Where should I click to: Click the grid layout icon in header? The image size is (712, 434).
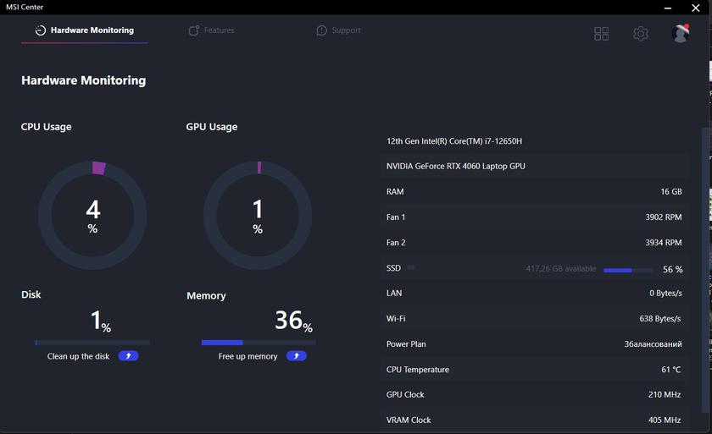coord(601,34)
